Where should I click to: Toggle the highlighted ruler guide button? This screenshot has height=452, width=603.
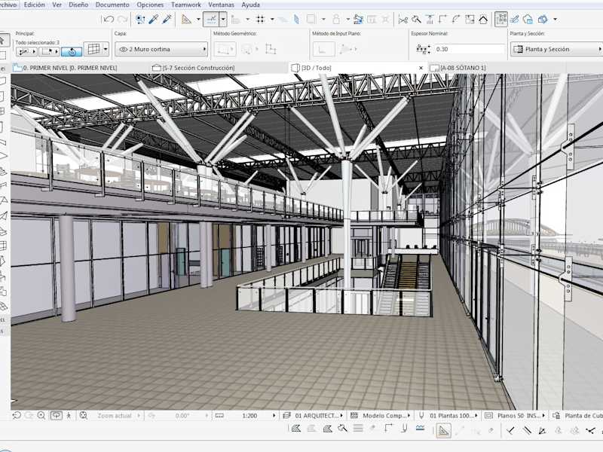pos(444,430)
